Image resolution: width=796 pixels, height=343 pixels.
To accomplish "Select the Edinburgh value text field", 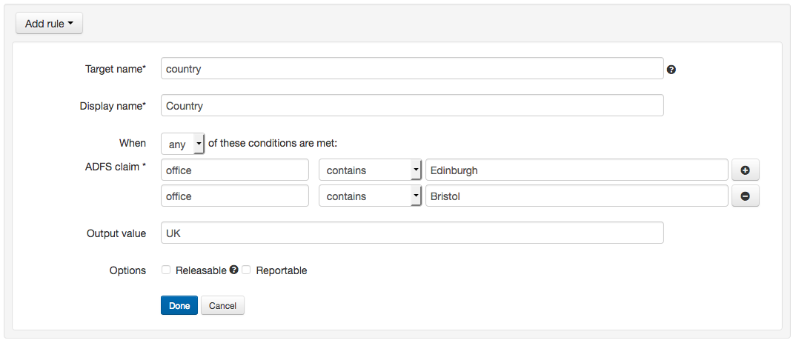I will point(576,170).
